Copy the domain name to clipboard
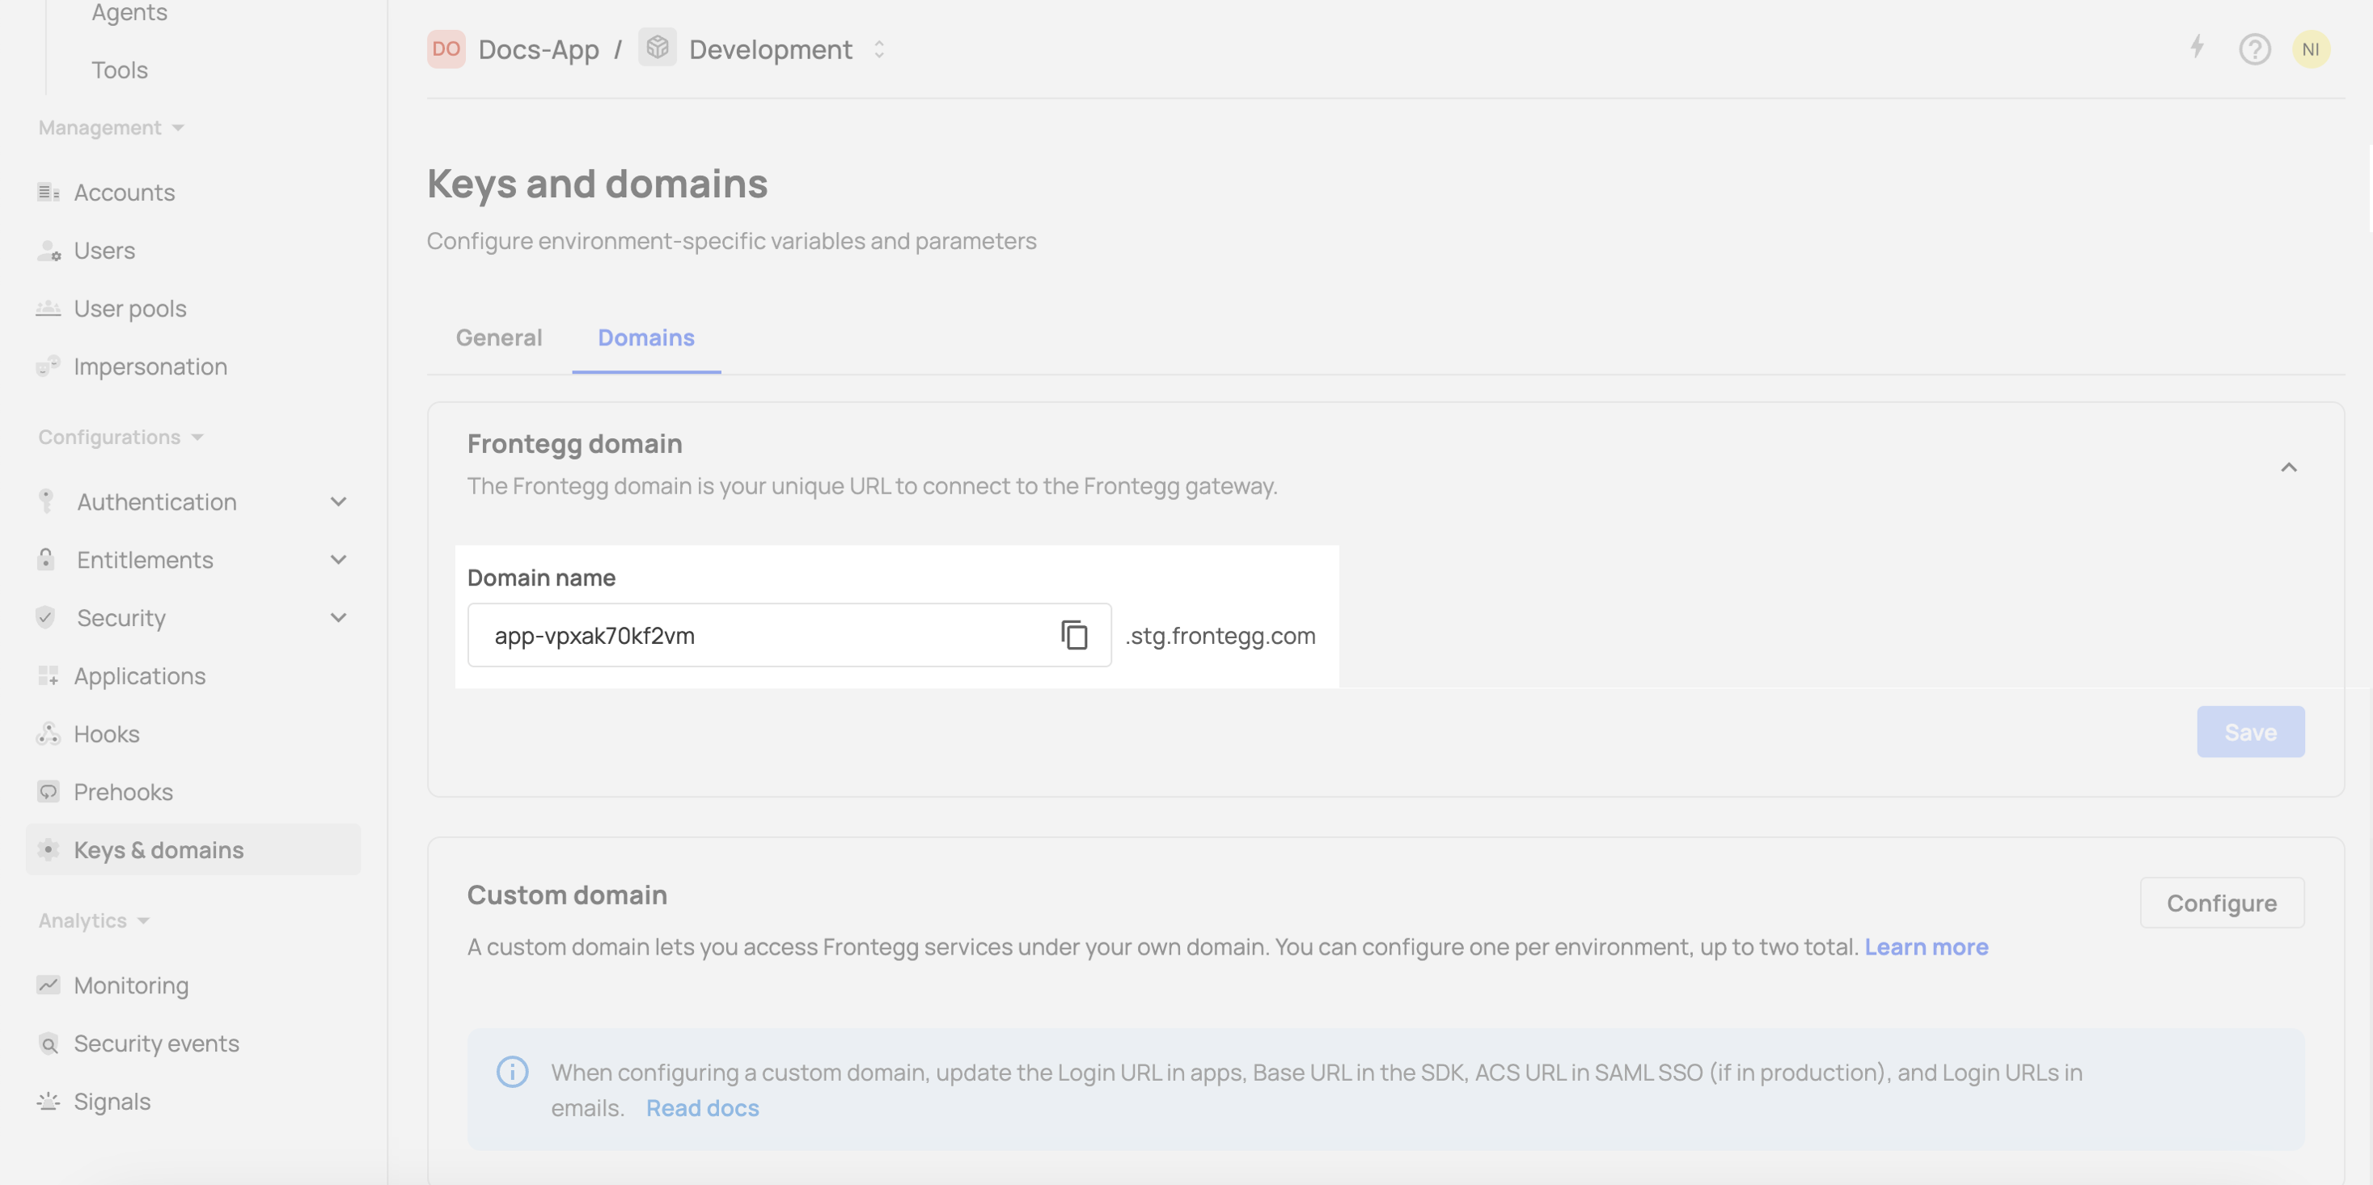Image resolution: width=2373 pixels, height=1185 pixels. (x=1074, y=635)
